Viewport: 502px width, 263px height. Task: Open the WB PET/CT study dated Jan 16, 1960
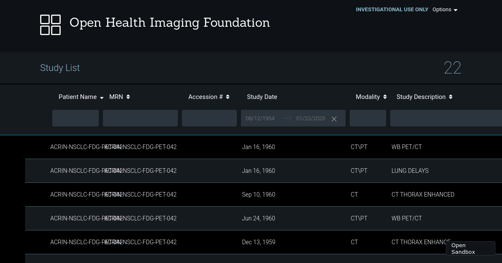264,147
